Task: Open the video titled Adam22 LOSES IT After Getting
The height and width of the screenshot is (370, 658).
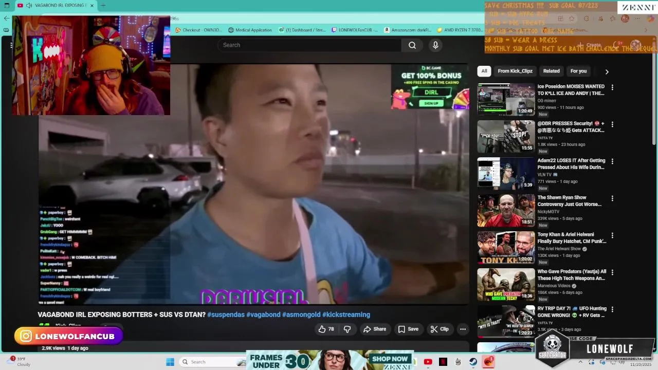Action: 571,164
